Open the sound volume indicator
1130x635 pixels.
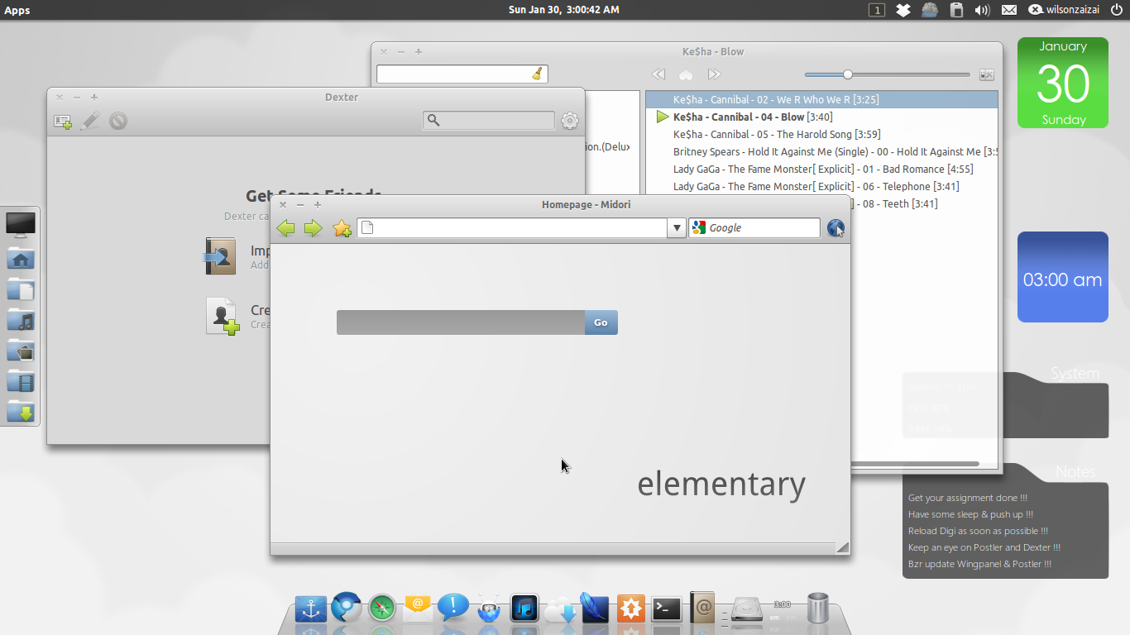[x=983, y=10]
